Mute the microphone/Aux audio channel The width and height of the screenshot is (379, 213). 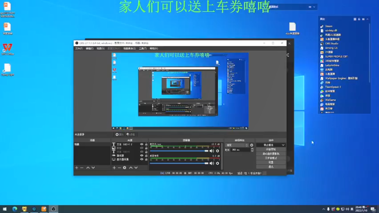pos(212,151)
